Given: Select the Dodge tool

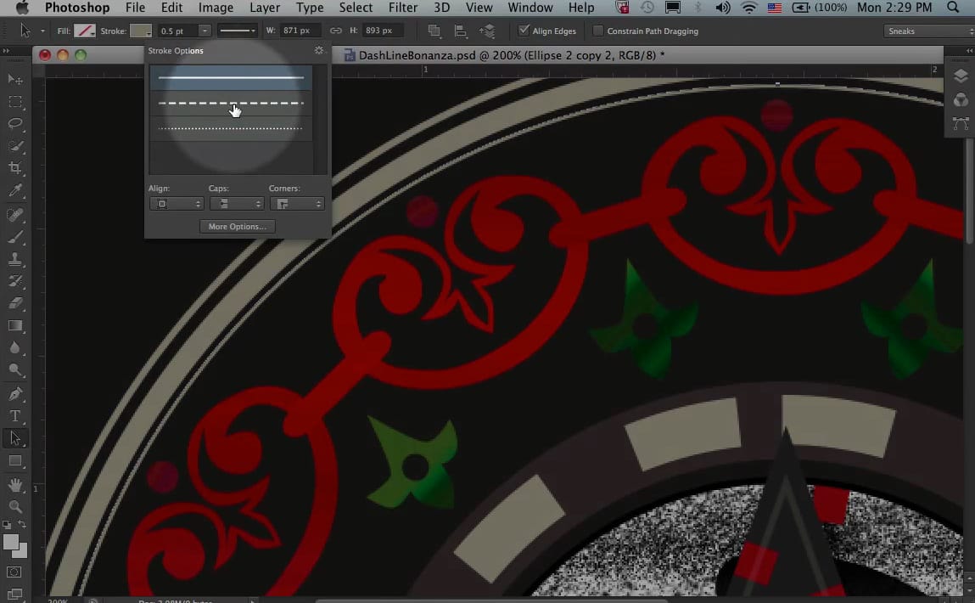Looking at the screenshot, I should (x=15, y=370).
